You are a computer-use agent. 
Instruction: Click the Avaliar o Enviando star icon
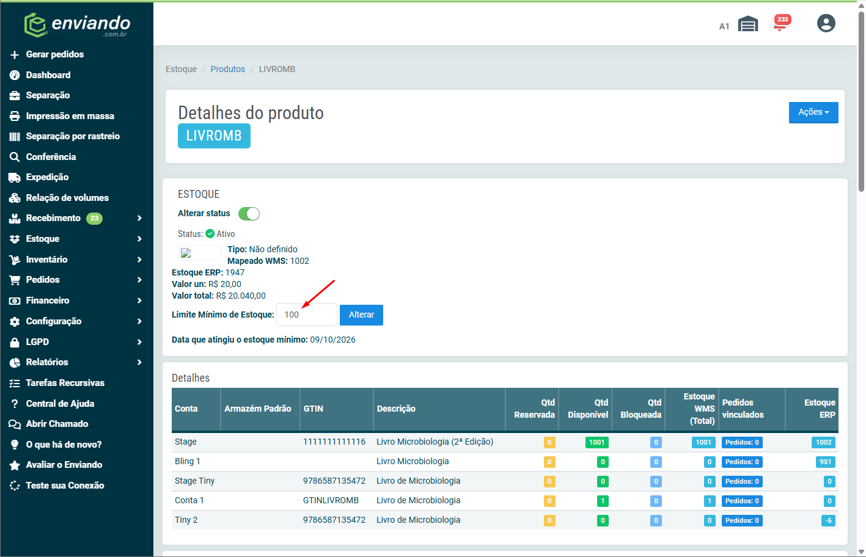click(x=15, y=465)
